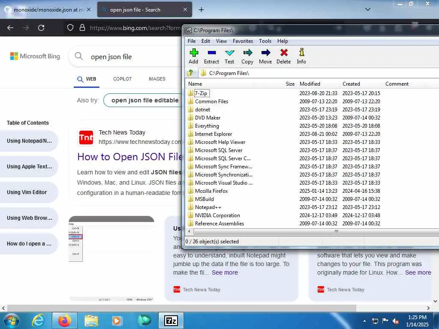The height and width of the screenshot is (329, 439).
Task: Select the Notepad++ folder
Action: click(208, 207)
